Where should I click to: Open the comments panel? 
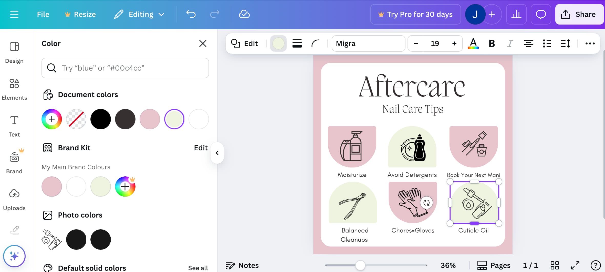pyautogui.click(x=541, y=14)
